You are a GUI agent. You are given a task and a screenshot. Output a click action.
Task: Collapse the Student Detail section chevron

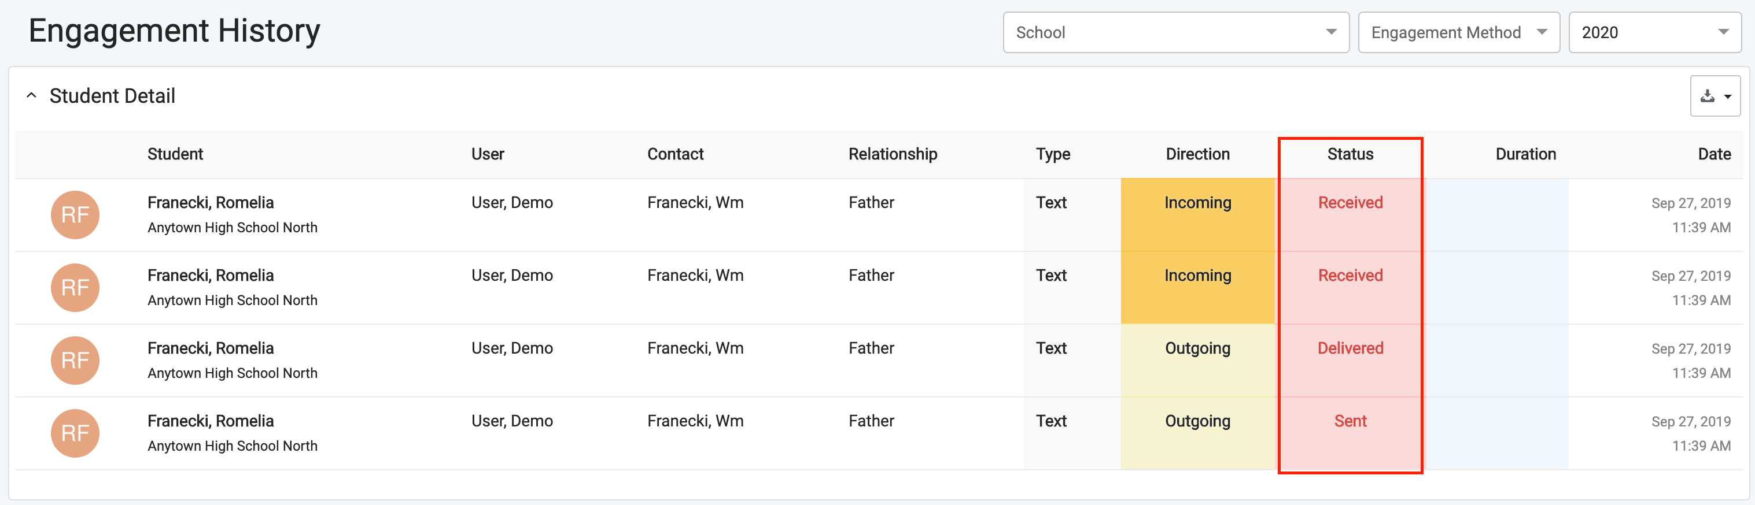[31, 96]
